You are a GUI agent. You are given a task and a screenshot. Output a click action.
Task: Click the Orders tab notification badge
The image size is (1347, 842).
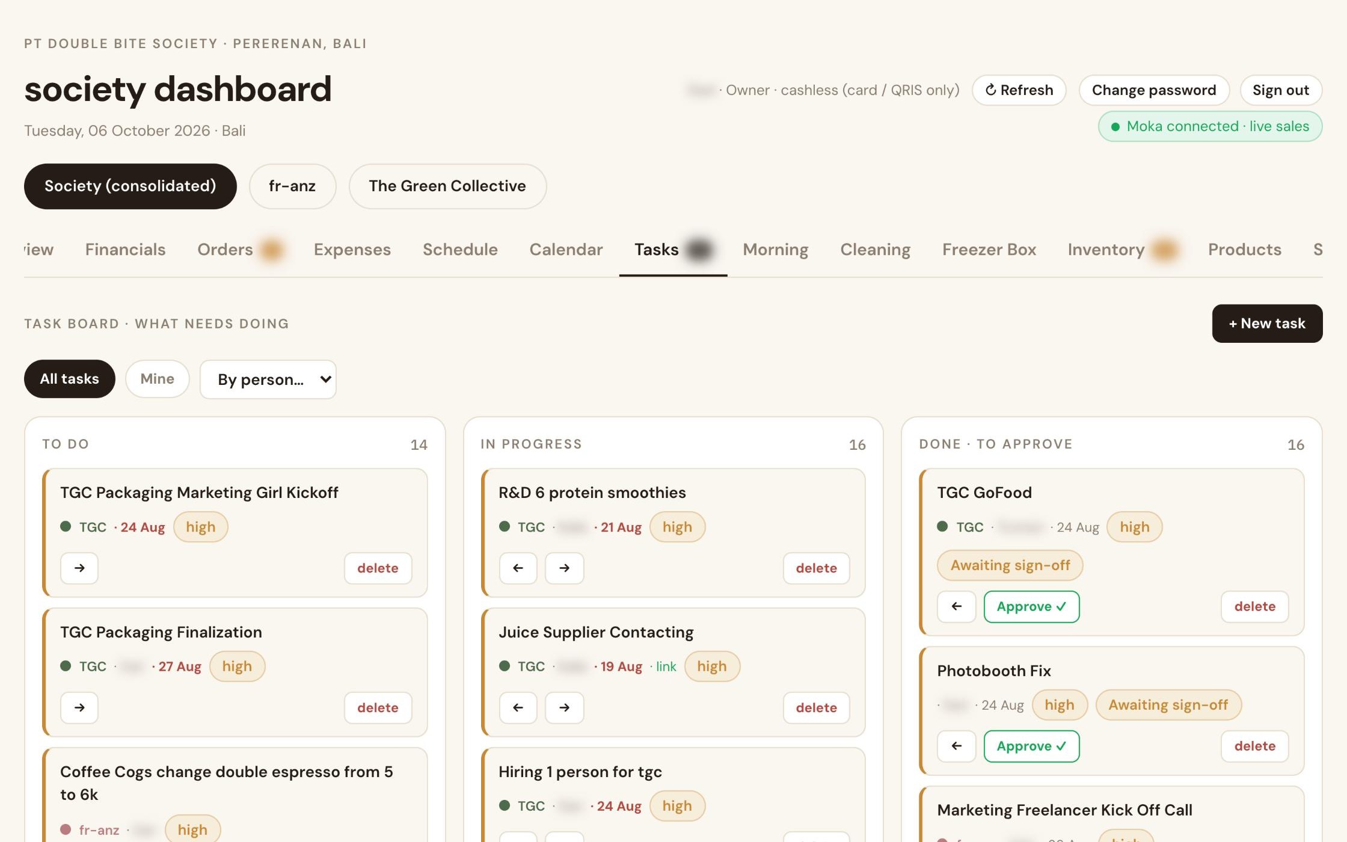[x=271, y=250]
